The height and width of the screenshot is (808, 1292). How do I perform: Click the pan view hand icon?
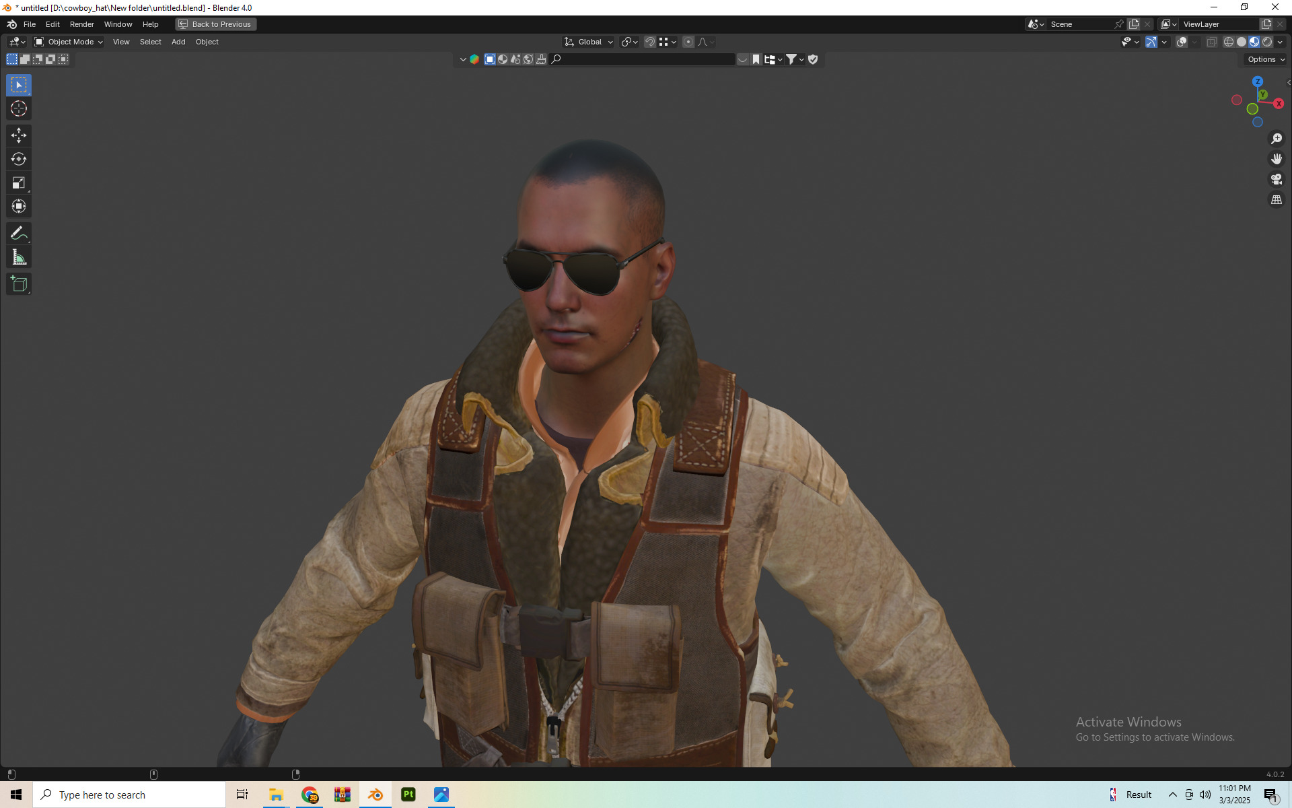point(1277,159)
